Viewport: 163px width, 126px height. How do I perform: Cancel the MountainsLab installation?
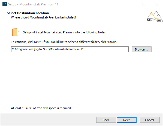[150, 120]
